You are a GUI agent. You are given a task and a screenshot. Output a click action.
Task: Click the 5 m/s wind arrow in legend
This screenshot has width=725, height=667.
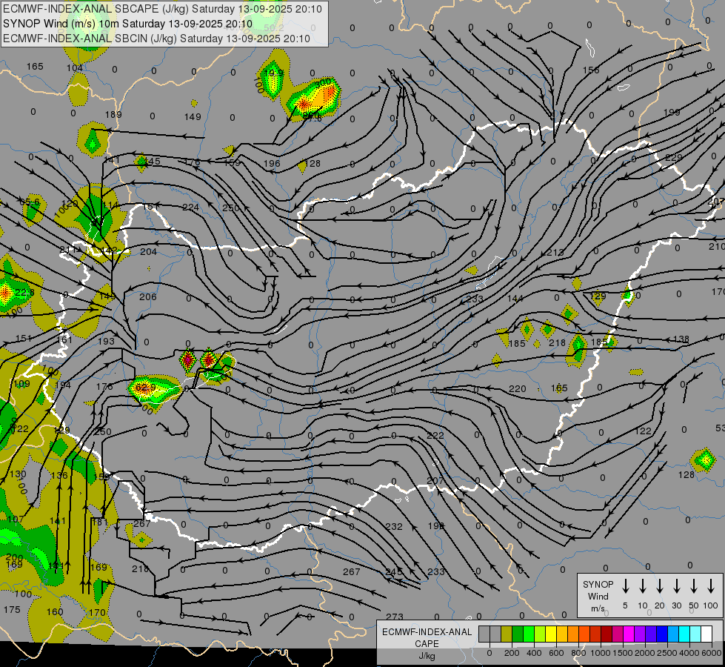point(625,586)
